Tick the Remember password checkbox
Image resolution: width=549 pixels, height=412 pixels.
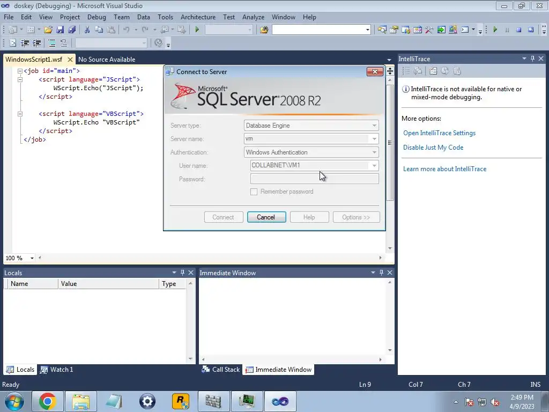254,192
